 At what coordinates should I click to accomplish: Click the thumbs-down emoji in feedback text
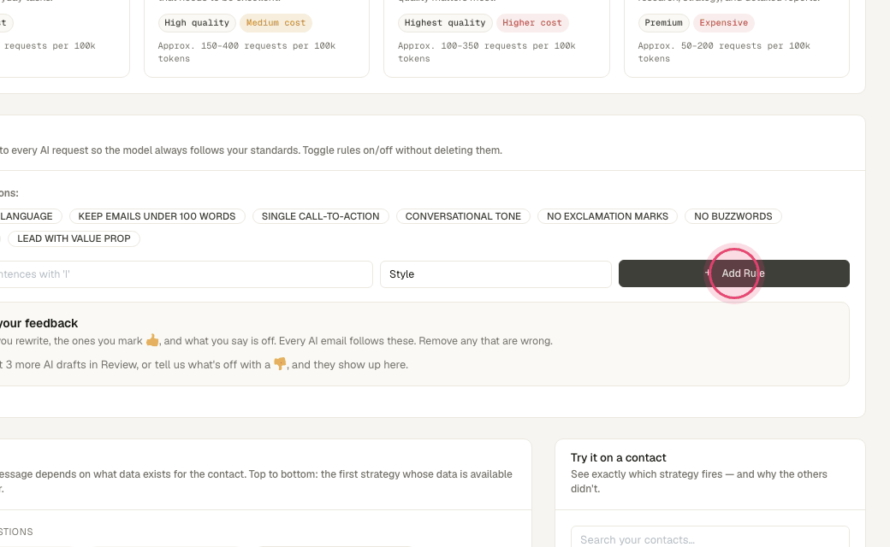(x=280, y=364)
